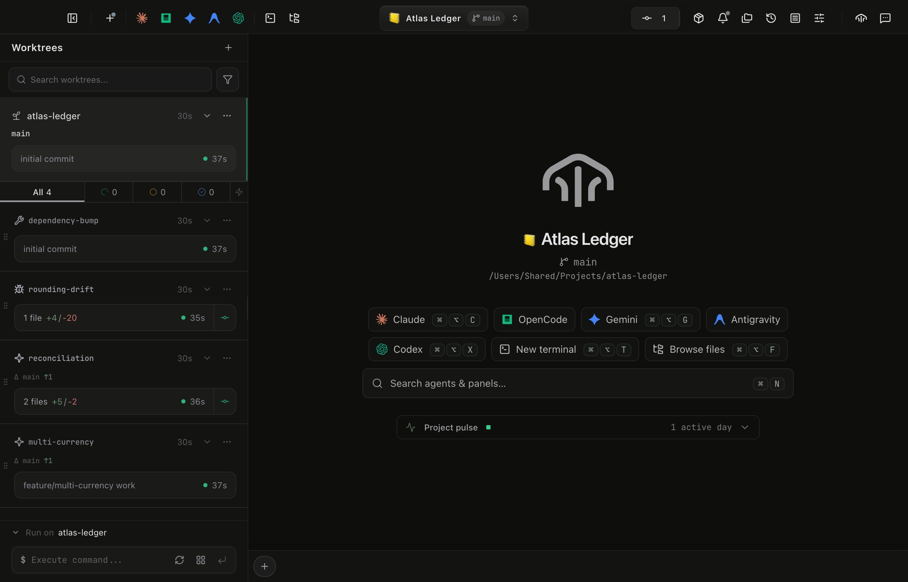Expand the reconciliation worktree chevron
This screenshot has height=582, width=908.
point(207,358)
